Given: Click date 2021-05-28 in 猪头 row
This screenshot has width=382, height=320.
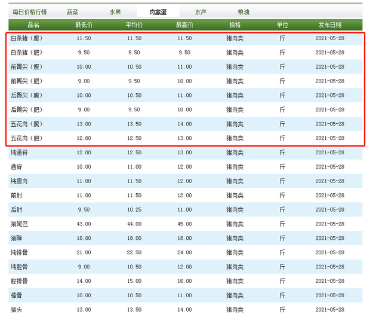Looking at the screenshot, I should (330, 310).
